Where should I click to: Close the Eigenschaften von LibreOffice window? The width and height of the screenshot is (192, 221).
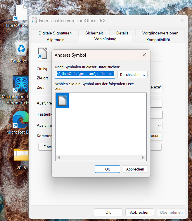pyautogui.click(x=182, y=20)
